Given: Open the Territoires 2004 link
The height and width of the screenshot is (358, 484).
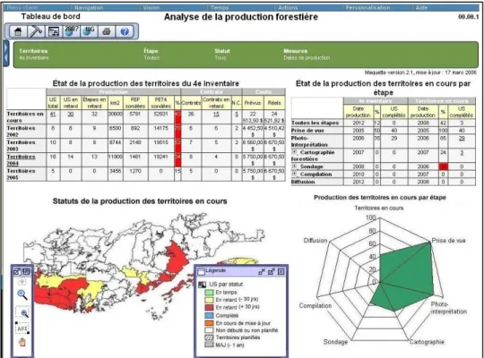Looking at the screenshot, I should (x=21, y=159).
